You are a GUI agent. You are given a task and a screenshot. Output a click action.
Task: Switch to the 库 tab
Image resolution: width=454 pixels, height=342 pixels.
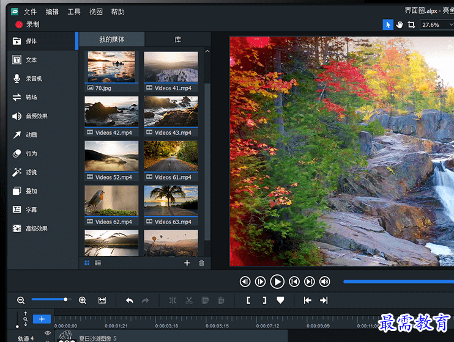pyautogui.click(x=177, y=40)
